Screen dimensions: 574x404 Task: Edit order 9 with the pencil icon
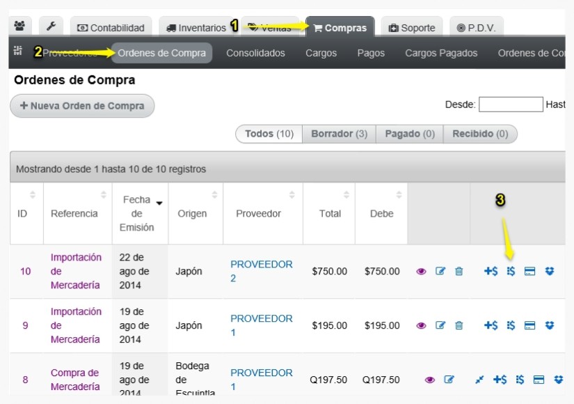(440, 325)
